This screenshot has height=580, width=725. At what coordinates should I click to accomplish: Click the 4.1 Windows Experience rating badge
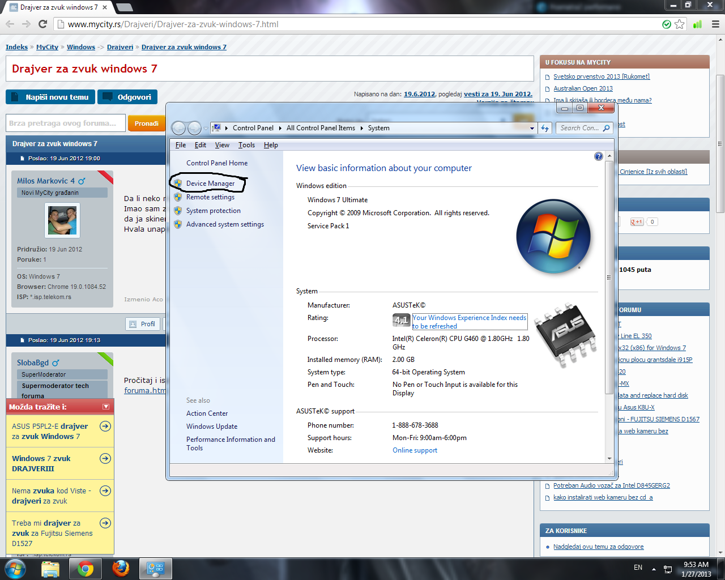[401, 321]
